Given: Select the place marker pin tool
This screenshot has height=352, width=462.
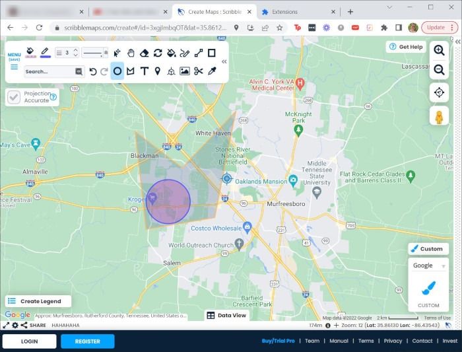Looking at the screenshot, I should click(x=158, y=71).
